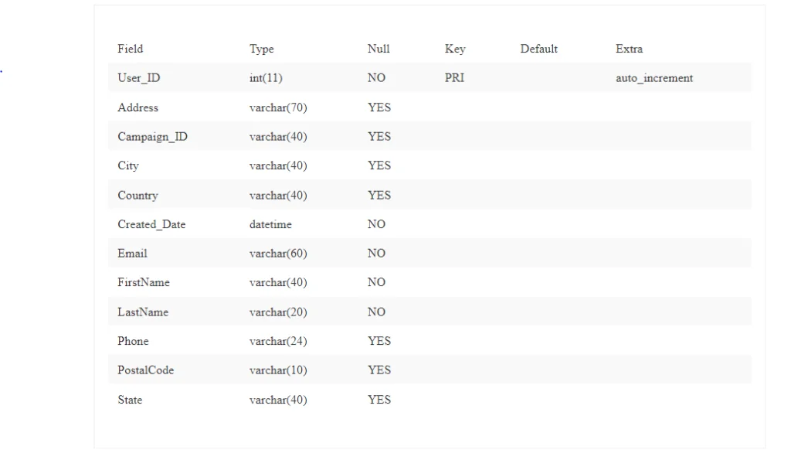791x467 pixels.
Task: Select the PRI key cell
Action: (x=454, y=78)
